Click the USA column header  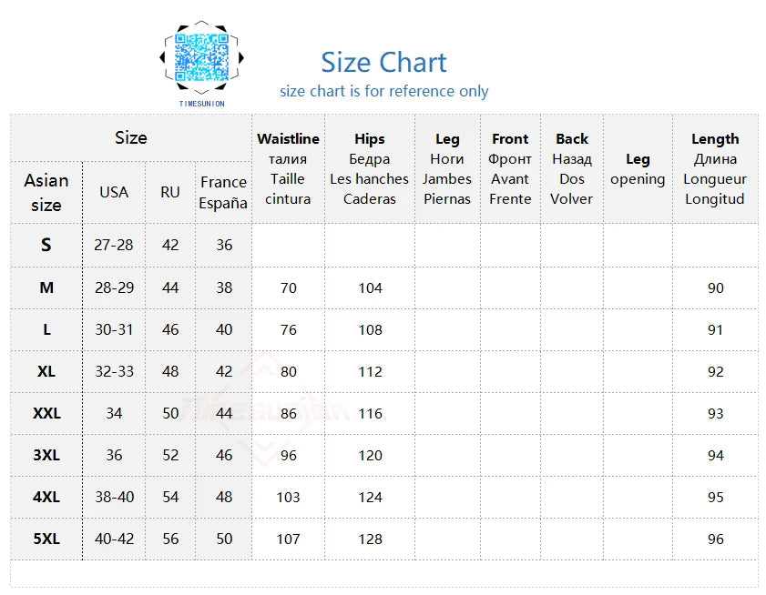click(114, 192)
